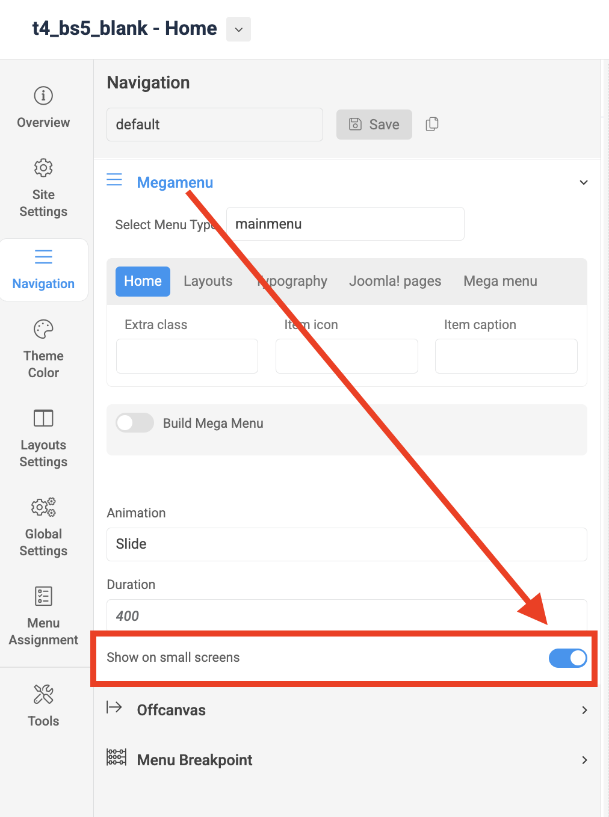This screenshot has height=817, width=609.
Task: Click the Offcanvas arrow icon
Action: 114,707
